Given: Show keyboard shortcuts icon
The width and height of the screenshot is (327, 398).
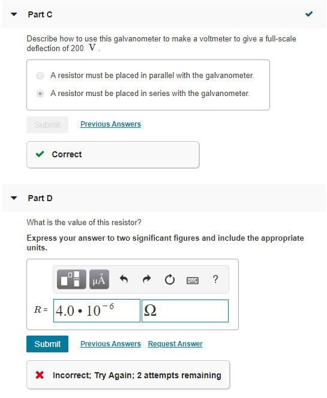Looking at the screenshot, I should [193, 280].
